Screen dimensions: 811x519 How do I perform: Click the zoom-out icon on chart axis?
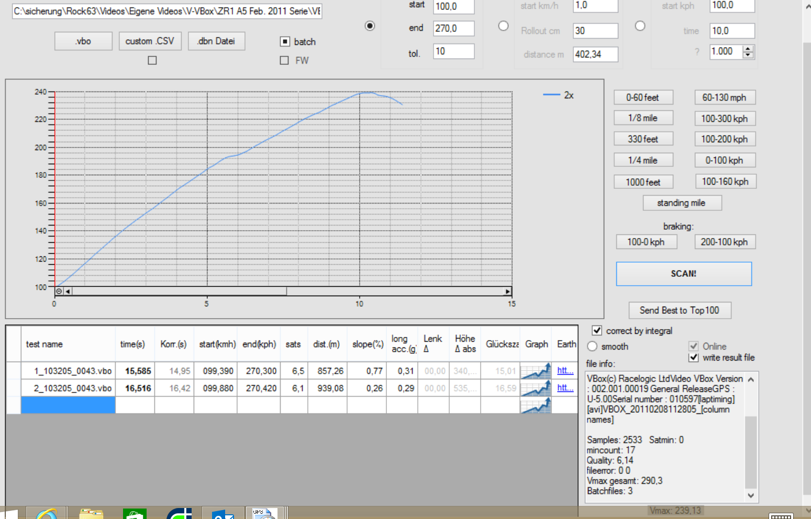pyautogui.click(x=59, y=291)
